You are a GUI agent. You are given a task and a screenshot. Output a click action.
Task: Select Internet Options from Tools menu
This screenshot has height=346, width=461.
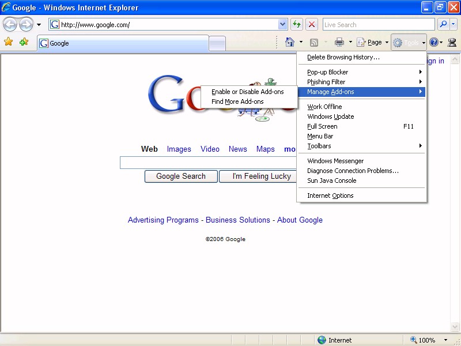pos(362,195)
